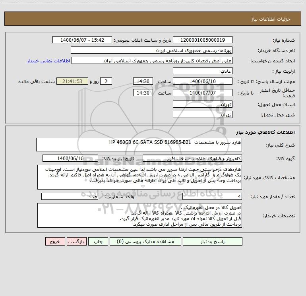
Task: Click the response deadline date 1400/06/10
Action: (x=203, y=81)
